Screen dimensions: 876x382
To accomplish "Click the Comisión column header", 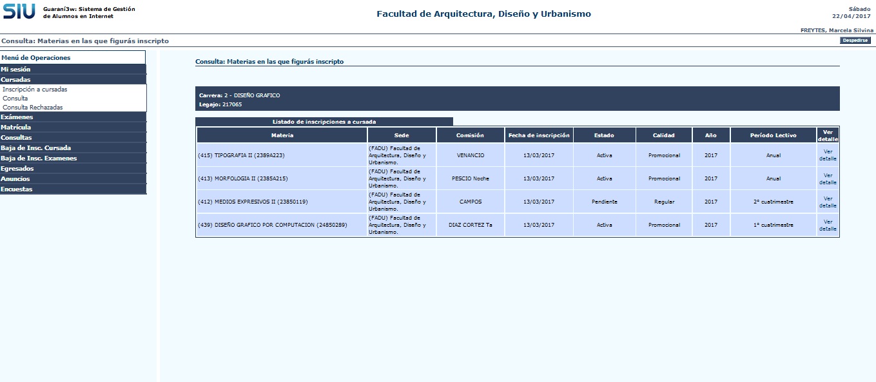I will tap(470, 135).
